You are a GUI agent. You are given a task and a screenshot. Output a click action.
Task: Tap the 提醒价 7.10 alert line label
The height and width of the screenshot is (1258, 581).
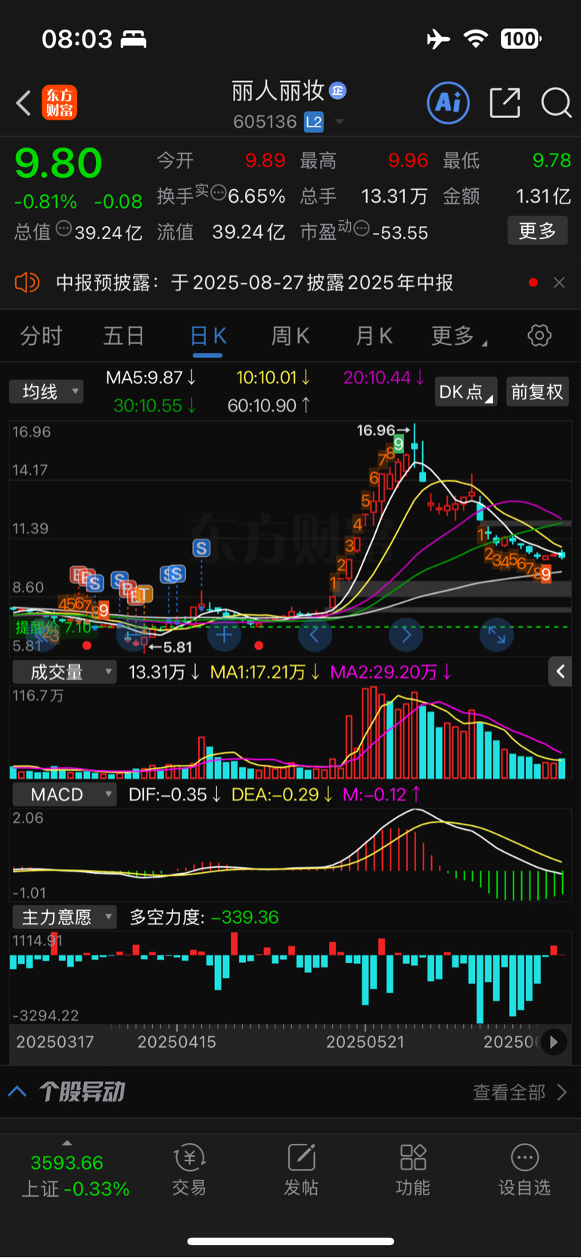[x=53, y=627]
